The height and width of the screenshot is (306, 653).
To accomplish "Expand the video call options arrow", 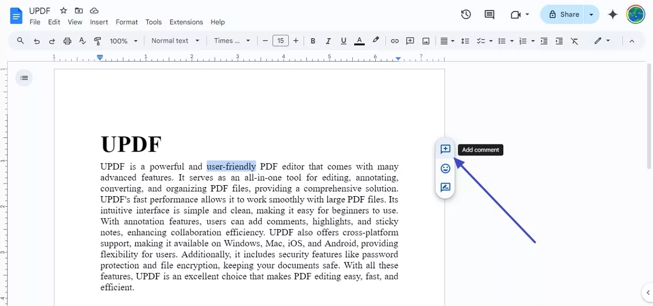I will pos(527,15).
